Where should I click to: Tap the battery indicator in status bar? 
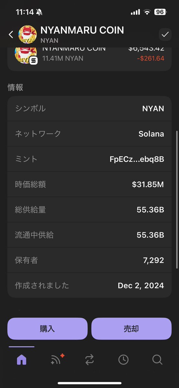click(161, 12)
